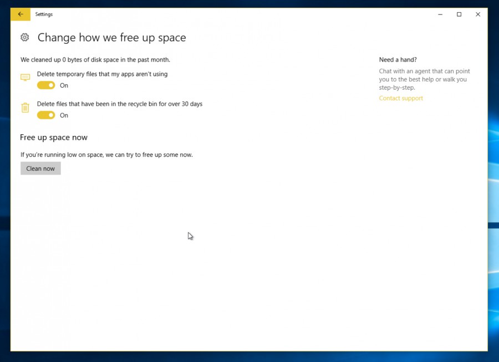Disable deleting recycle bin files over 30 days
The height and width of the screenshot is (362, 499).
[x=45, y=115]
